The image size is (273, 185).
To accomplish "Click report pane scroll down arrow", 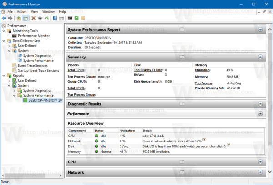I will coord(270,172).
